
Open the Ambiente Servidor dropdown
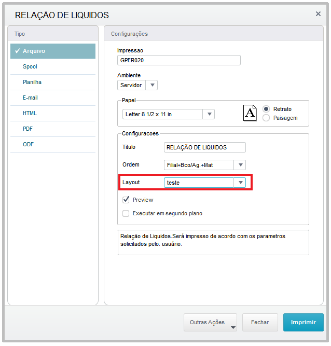coord(137,85)
